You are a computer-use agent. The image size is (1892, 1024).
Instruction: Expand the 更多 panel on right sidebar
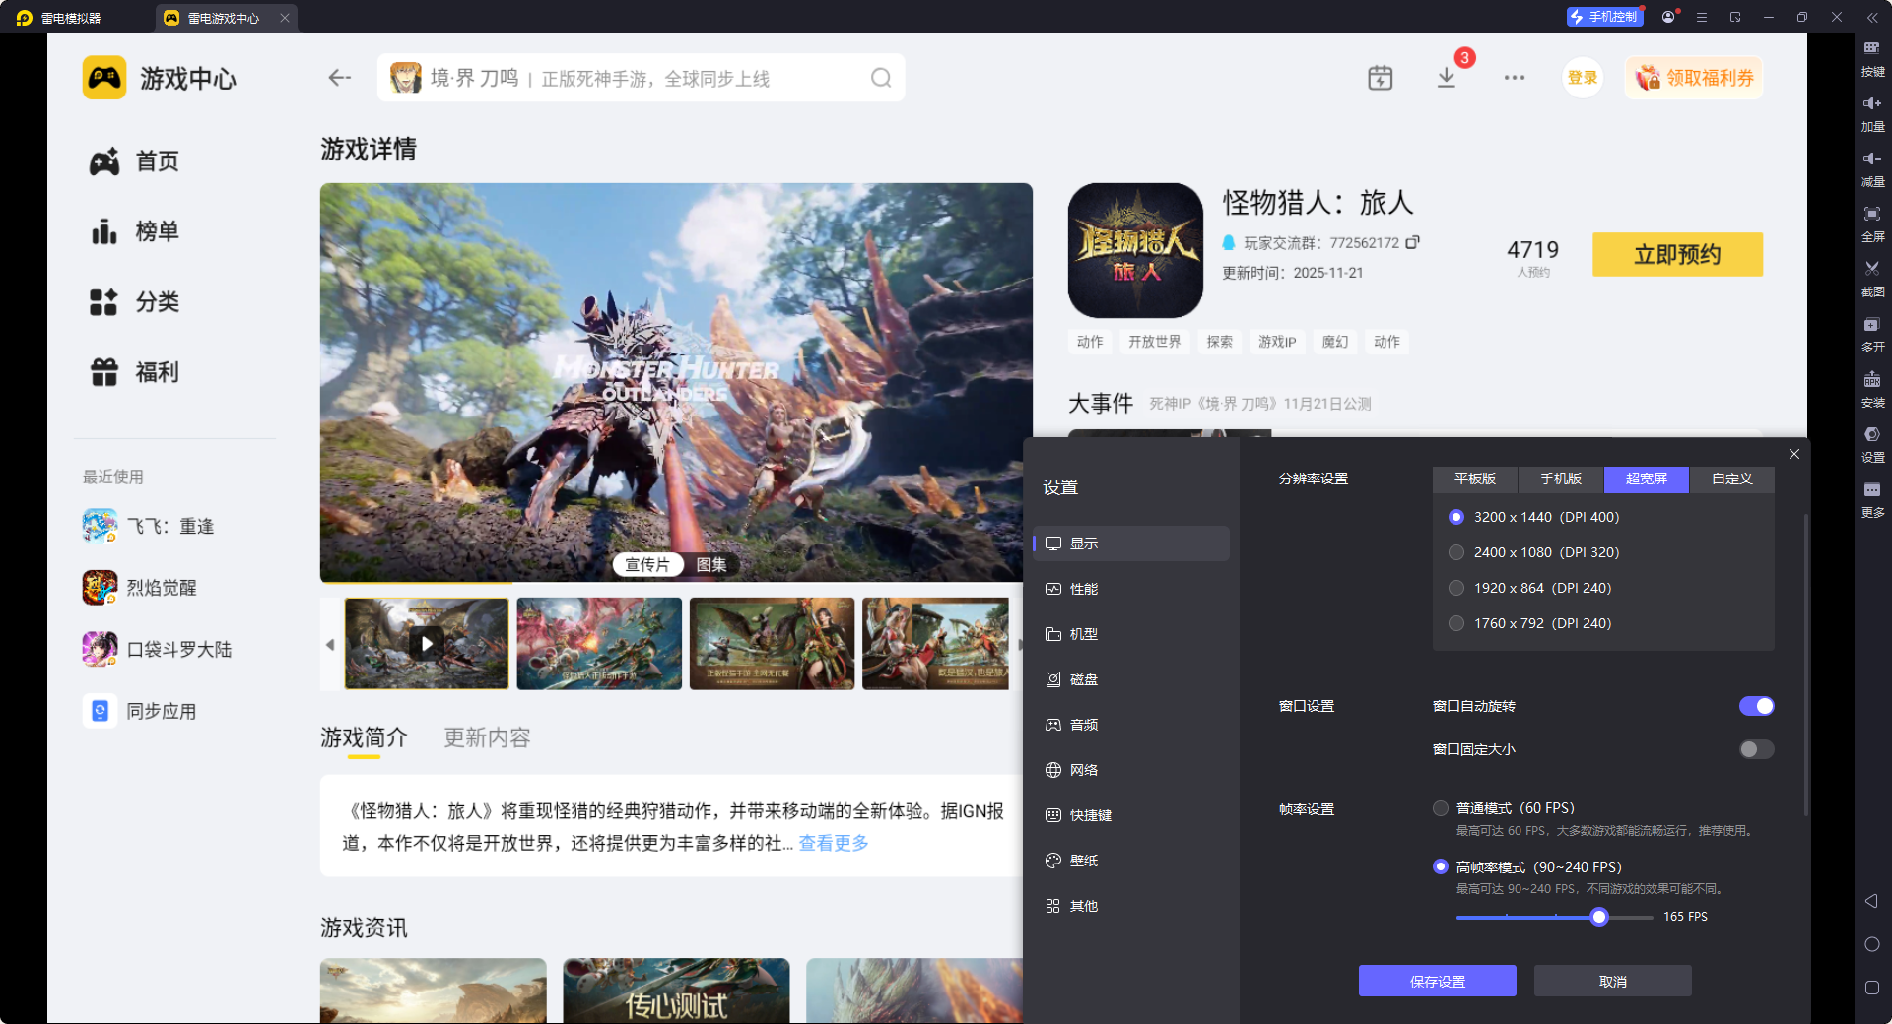point(1872,500)
